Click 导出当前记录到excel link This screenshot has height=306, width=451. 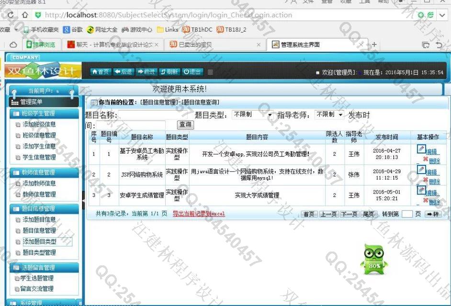point(199,214)
